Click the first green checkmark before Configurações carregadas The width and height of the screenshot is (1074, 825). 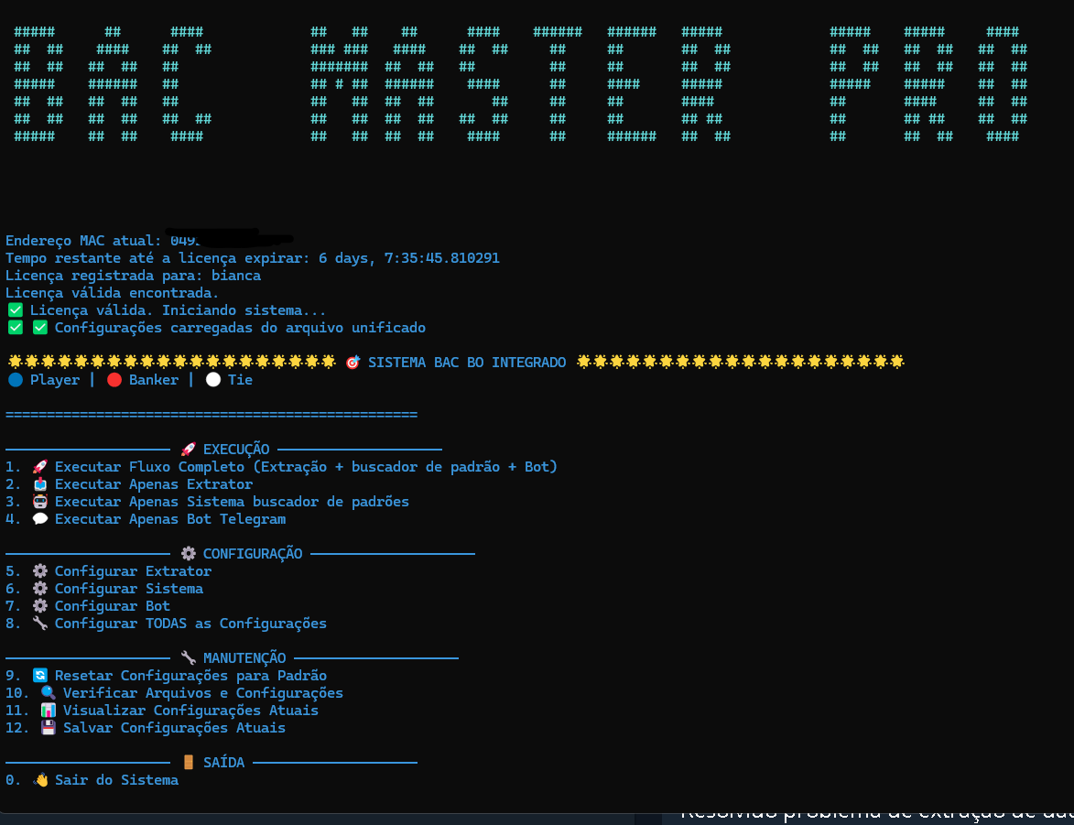[x=15, y=328]
